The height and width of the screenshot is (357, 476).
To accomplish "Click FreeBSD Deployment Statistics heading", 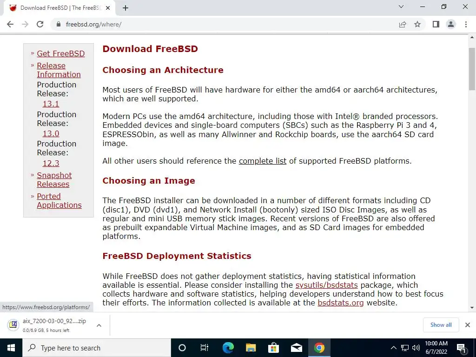I will [177, 256].
